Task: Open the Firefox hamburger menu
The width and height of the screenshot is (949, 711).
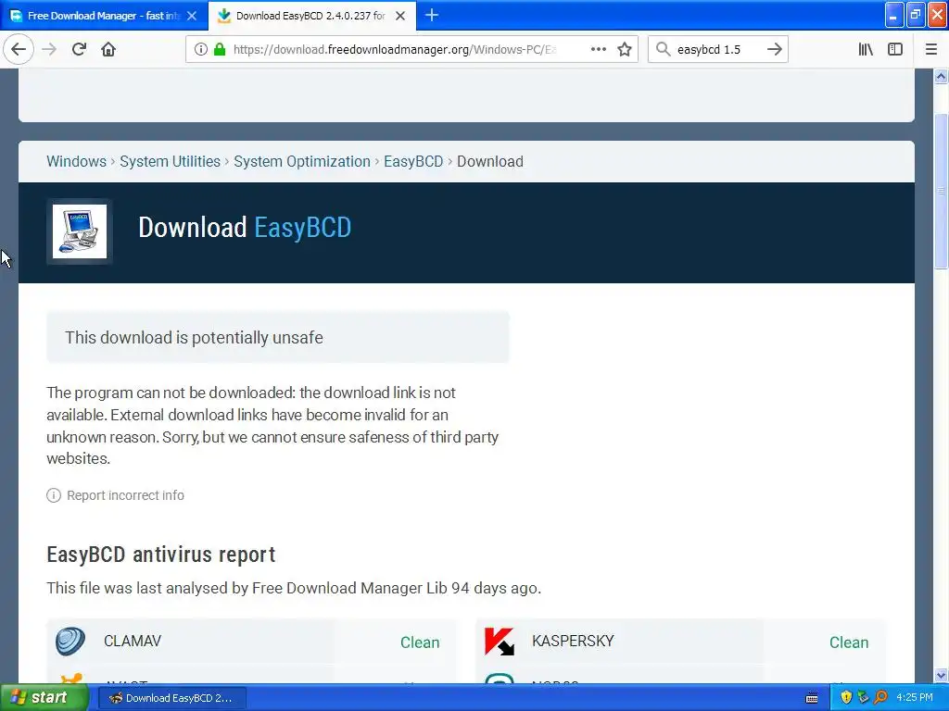Action: point(931,49)
